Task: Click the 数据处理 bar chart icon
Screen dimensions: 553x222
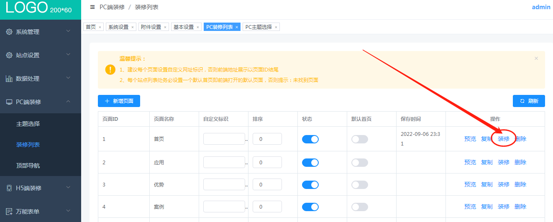Action: [x=9, y=79]
